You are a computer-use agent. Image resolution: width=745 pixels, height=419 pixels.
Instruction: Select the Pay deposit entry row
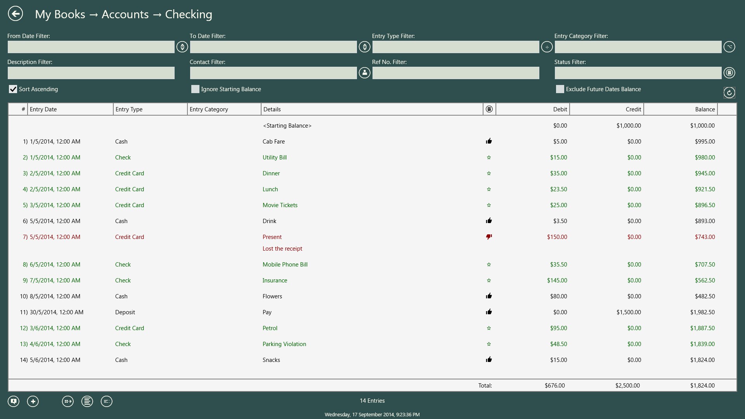pyautogui.click(x=372, y=312)
